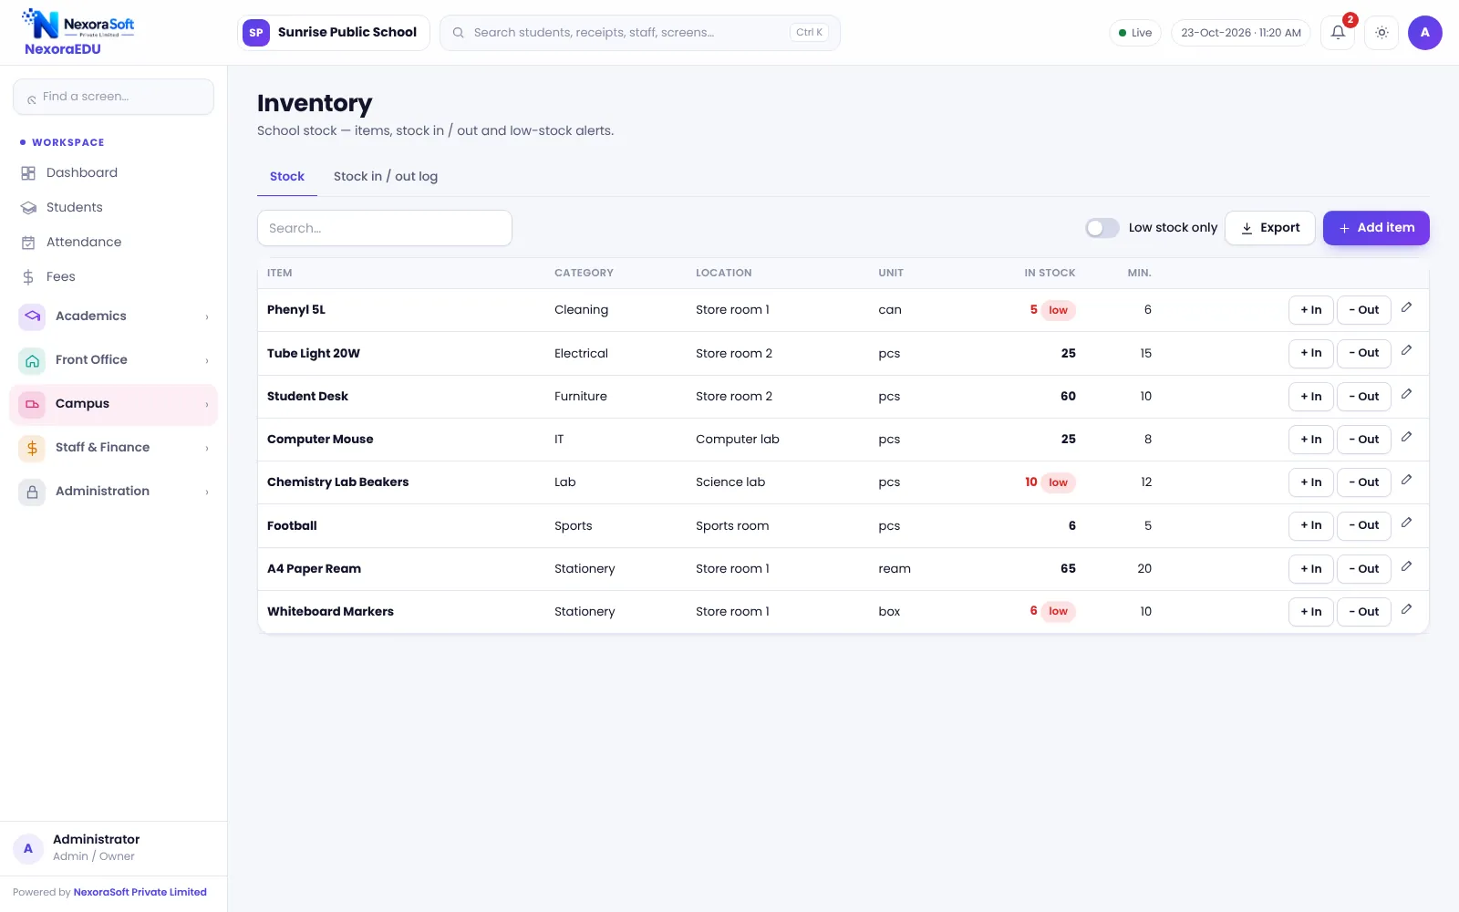
Task: Expand the Staff & Finance section
Action: pyautogui.click(x=113, y=447)
